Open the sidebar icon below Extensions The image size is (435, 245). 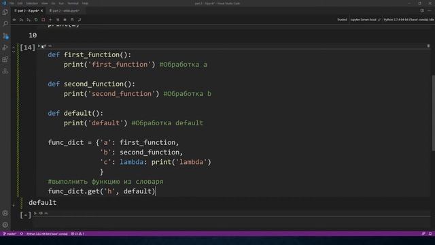pyautogui.click(x=5, y=71)
